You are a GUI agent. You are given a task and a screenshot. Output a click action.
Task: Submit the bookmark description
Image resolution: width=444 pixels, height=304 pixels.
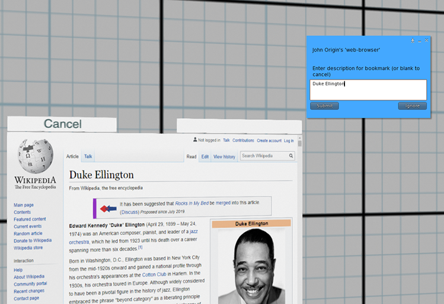tap(324, 106)
